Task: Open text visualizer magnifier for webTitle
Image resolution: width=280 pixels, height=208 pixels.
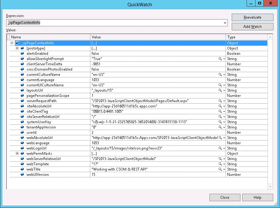Action: point(220,169)
